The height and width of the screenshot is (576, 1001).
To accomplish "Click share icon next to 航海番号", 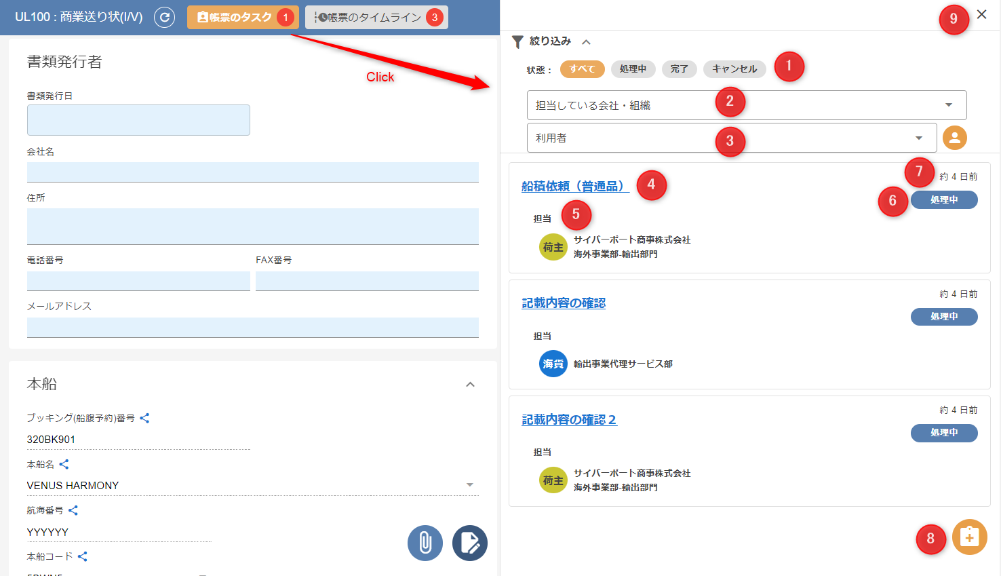I will tap(73, 510).
